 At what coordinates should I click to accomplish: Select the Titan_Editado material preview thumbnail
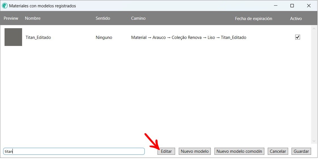[x=13, y=37]
